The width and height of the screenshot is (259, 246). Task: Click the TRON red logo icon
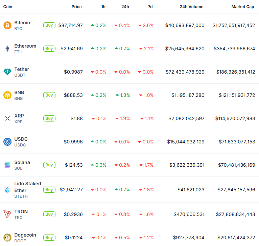(x=7, y=214)
